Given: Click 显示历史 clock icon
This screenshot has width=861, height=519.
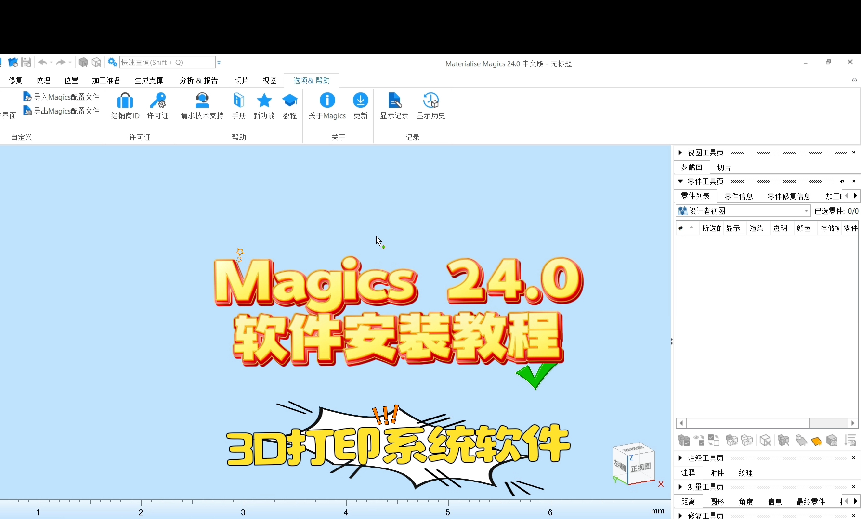Looking at the screenshot, I should (x=431, y=101).
